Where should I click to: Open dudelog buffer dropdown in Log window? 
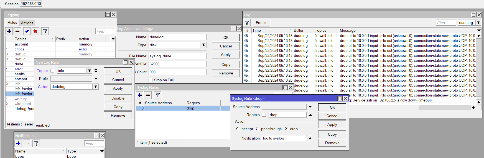click(478, 23)
